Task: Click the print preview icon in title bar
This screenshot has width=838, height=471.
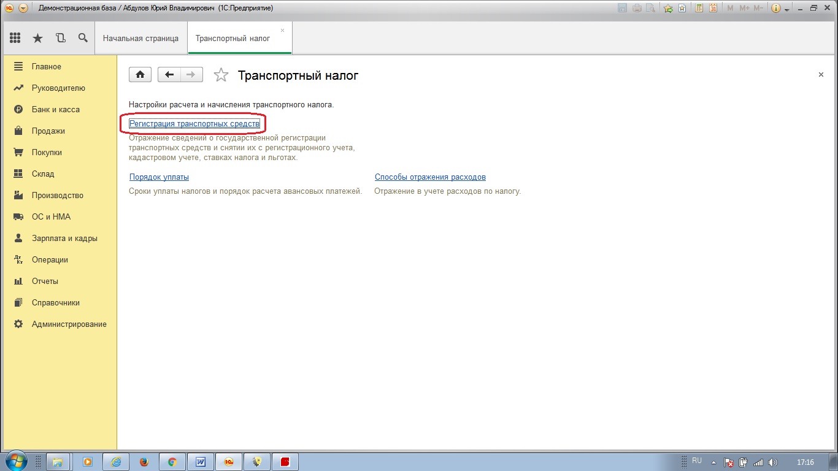Action: click(650, 8)
